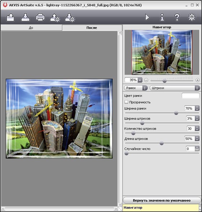The image size is (202, 212).
Task: Click the load presets icon
Action: [55, 18]
